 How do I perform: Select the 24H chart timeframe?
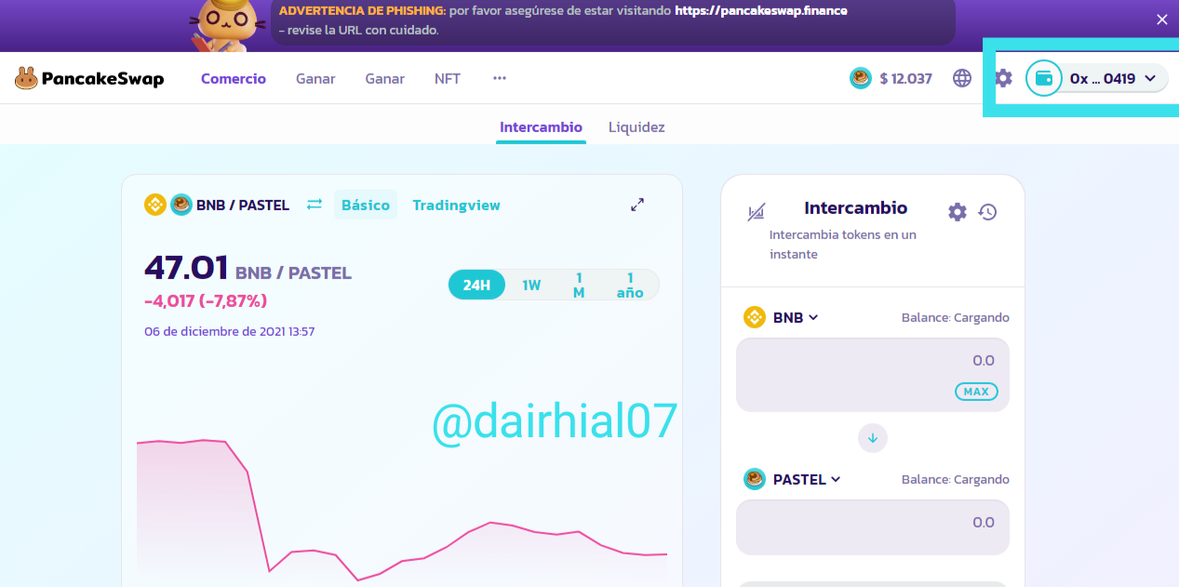click(476, 285)
